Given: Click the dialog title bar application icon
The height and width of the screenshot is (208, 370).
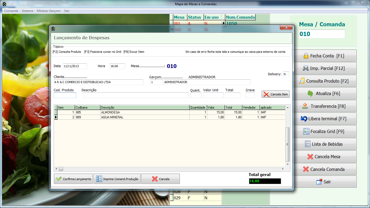Looking at the screenshot, I should coord(53,29).
